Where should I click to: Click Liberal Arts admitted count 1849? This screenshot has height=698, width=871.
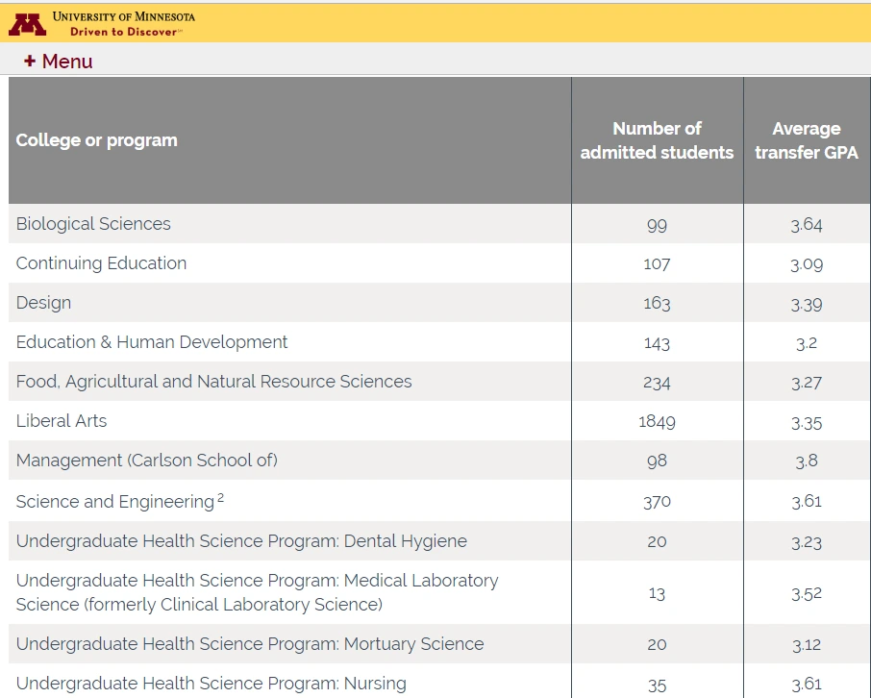657,422
